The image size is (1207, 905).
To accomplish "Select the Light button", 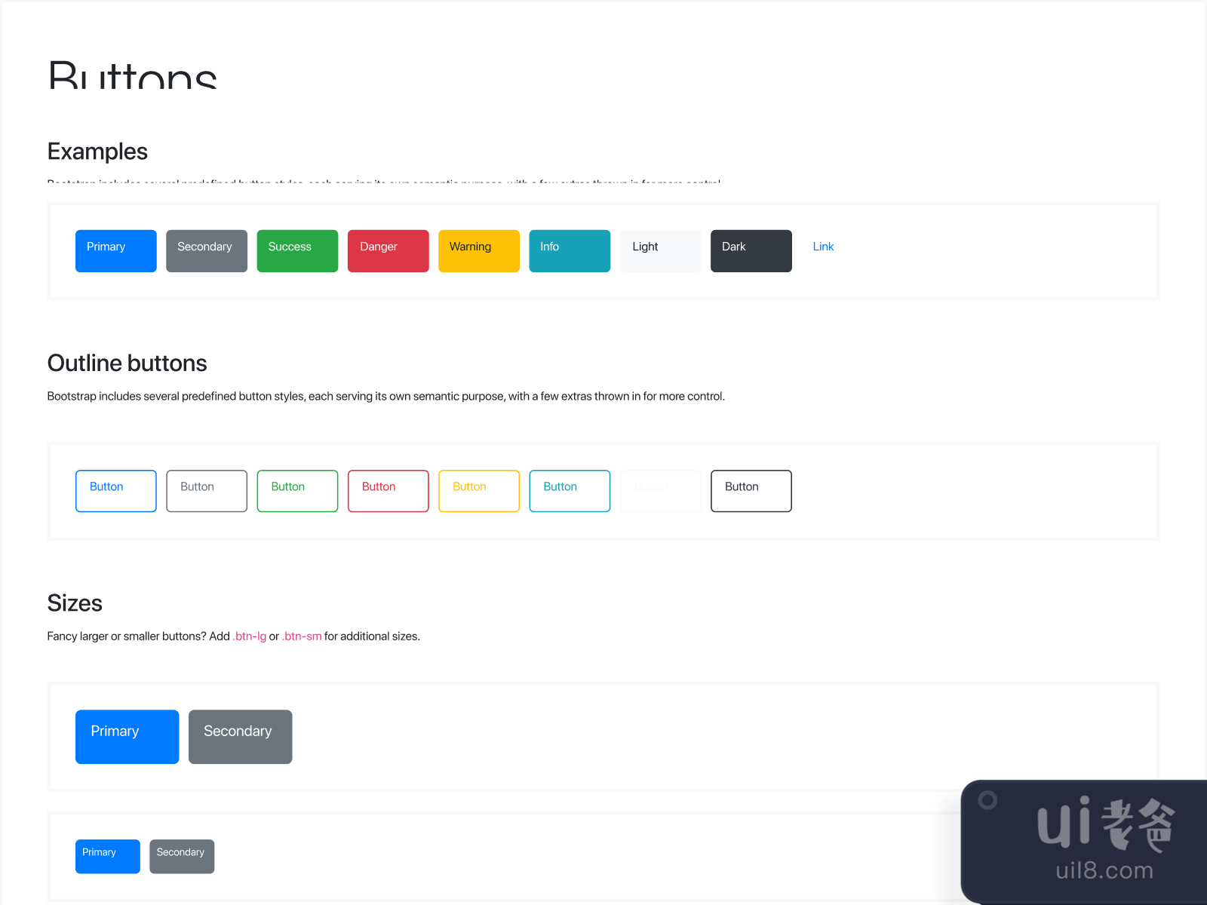I will pyautogui.click(x=660, y=250).
